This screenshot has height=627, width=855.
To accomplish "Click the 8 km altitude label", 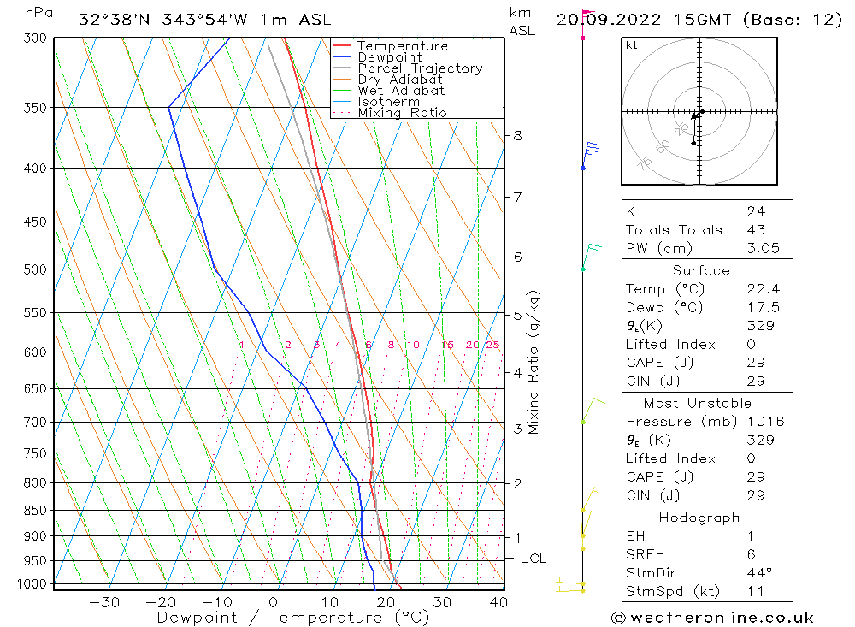I will point(517,135).
